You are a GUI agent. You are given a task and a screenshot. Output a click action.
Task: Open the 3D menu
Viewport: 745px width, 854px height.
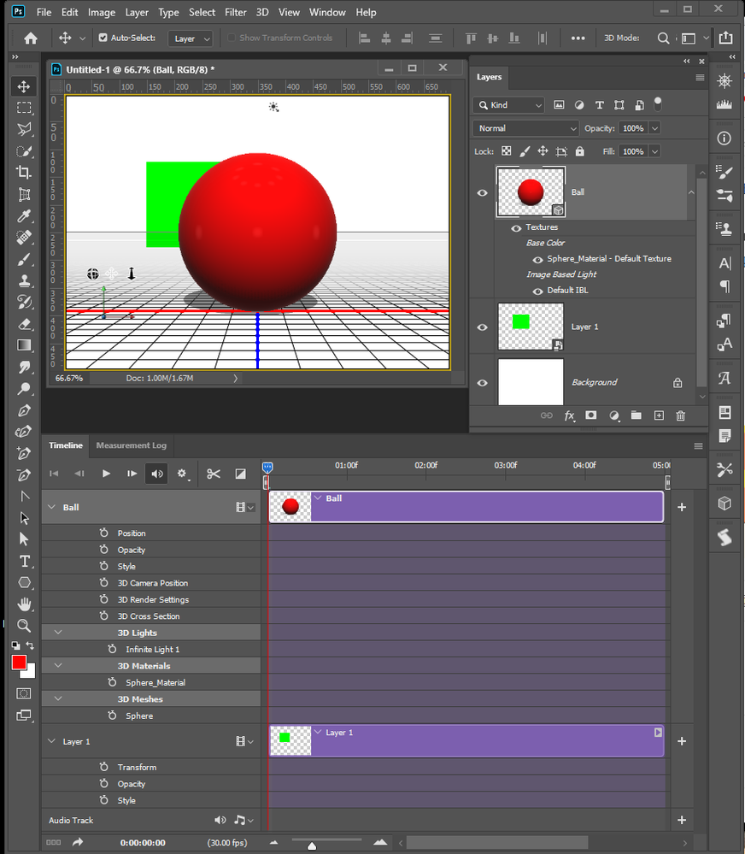point(262,12)
